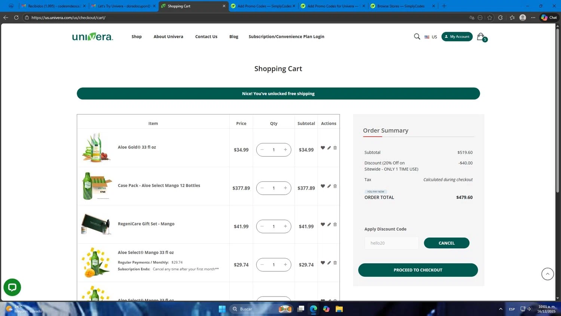Viewport: 561px width, 316px height.
Task: Open File Explorer from taskbar
Action: click(x=339, y=309)
